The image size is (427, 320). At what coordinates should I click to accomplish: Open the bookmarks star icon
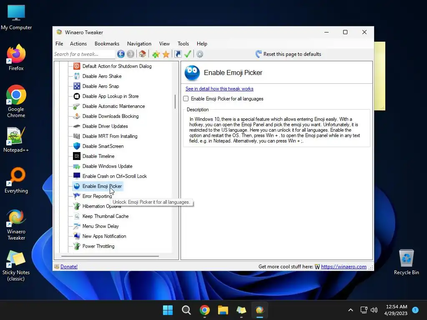(x=166, y=54)
